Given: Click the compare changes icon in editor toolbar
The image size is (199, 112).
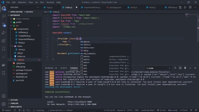Looking at the screenshot, I should [x=180, y=7].
